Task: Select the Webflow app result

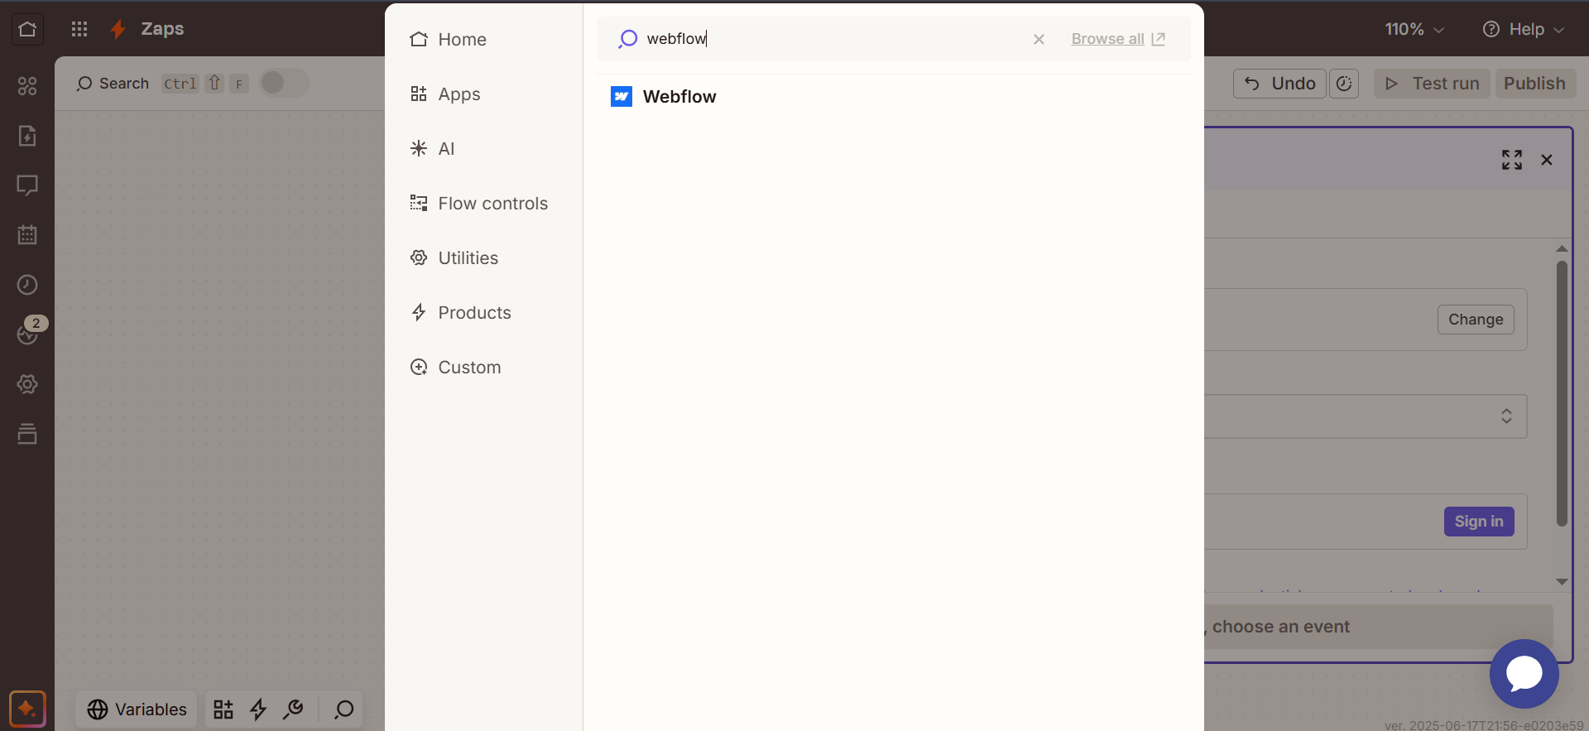Action: 894,97
